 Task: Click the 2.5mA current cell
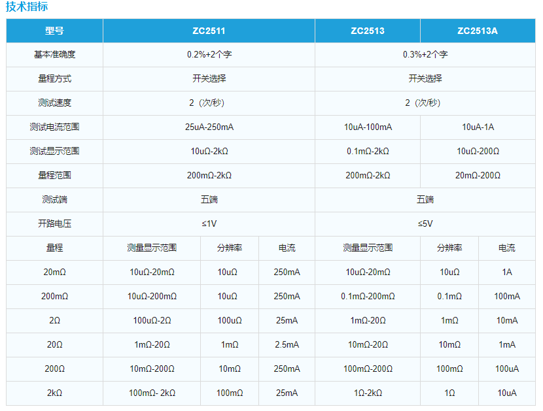[x=287, y=345]
